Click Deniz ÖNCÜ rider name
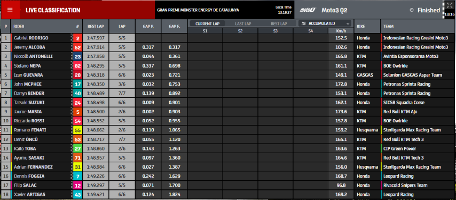The image size is (456, 200). pyautogui.click(x=26, y=139)
